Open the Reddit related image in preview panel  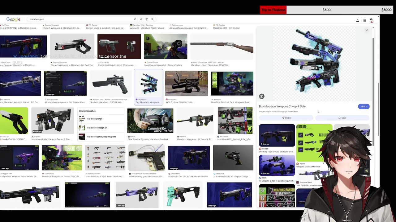pos(277,135)
